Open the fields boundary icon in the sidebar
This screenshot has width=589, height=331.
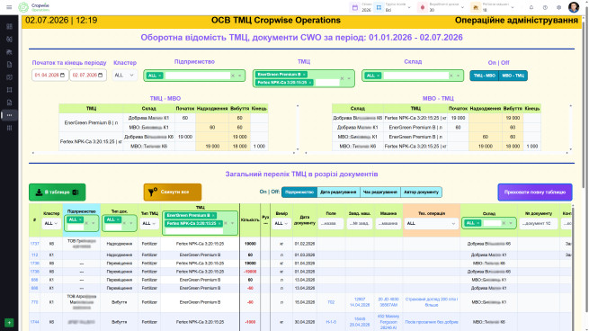pyautogui.click(x=9, y=90)
